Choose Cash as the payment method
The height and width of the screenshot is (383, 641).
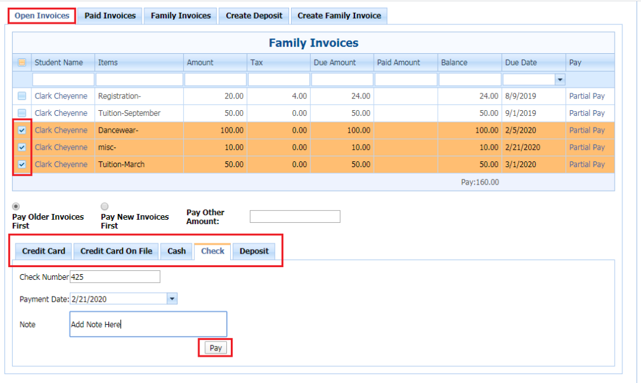tap(176, 251)
